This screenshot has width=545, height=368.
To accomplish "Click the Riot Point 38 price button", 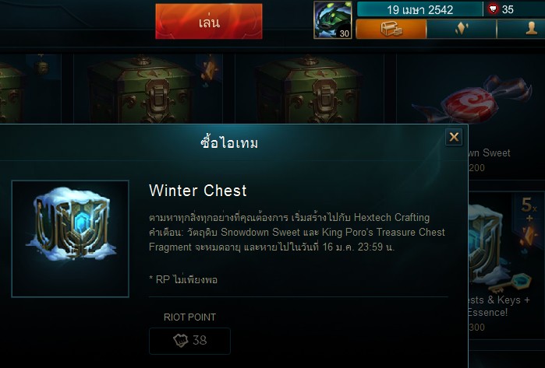I will pyautogui.click(x=189, y=341).
